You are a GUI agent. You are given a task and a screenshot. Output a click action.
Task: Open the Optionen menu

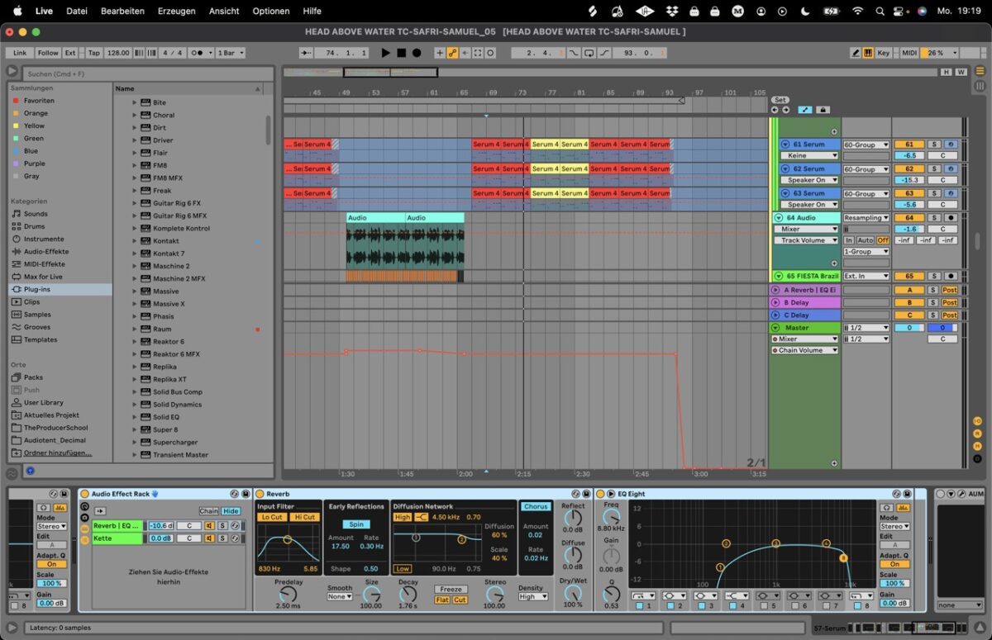click(x=271, y=11)
